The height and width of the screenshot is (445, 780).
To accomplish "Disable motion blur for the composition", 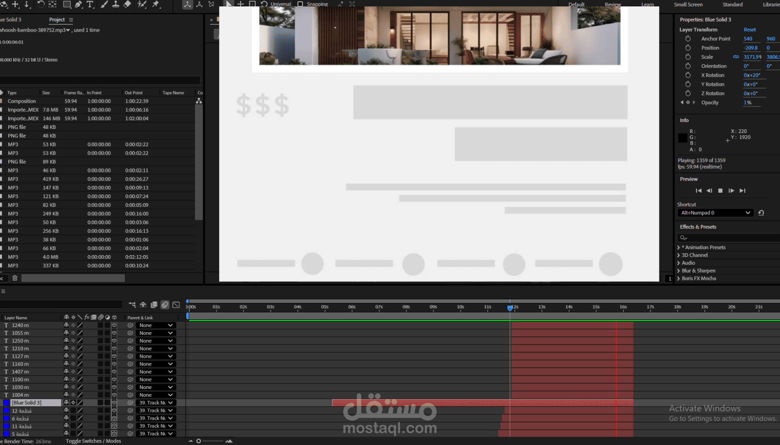I will click(x=165, y=305).
